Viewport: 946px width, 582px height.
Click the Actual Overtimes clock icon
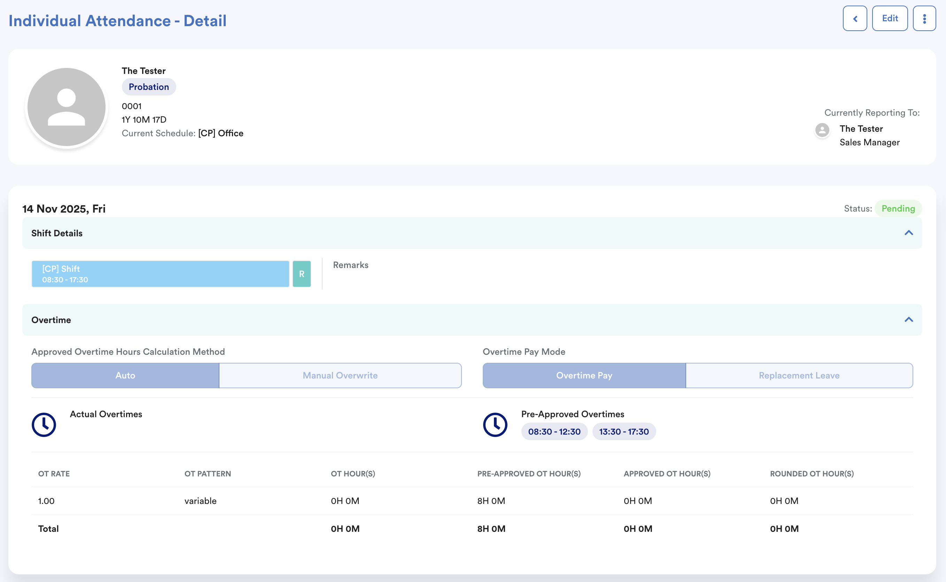[x=44, y=424]
